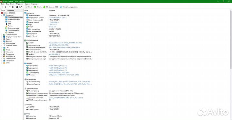Image resolution: width=232 pixels, height=120 pixels.
Task: Click the База данных tree node icon
Action: tap(4, 60)
